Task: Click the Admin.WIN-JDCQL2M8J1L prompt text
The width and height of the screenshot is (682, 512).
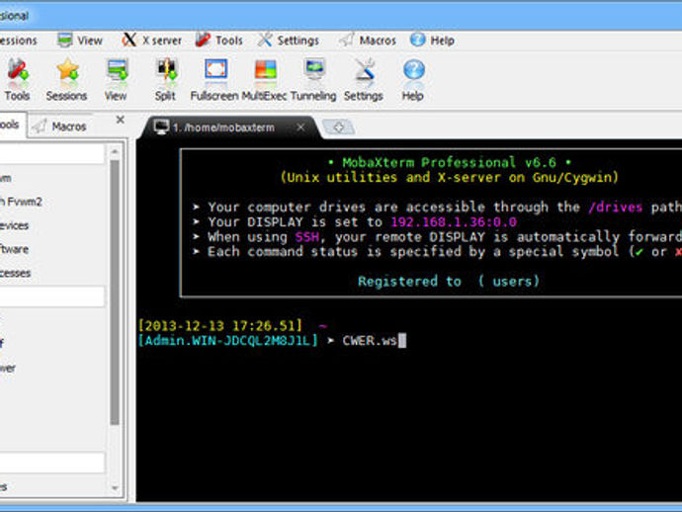Action: tap(227, 341)
